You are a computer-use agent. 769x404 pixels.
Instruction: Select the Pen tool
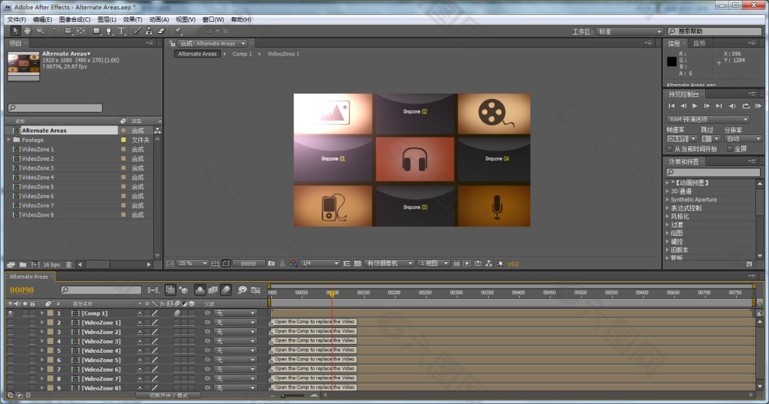click(109, 31)
